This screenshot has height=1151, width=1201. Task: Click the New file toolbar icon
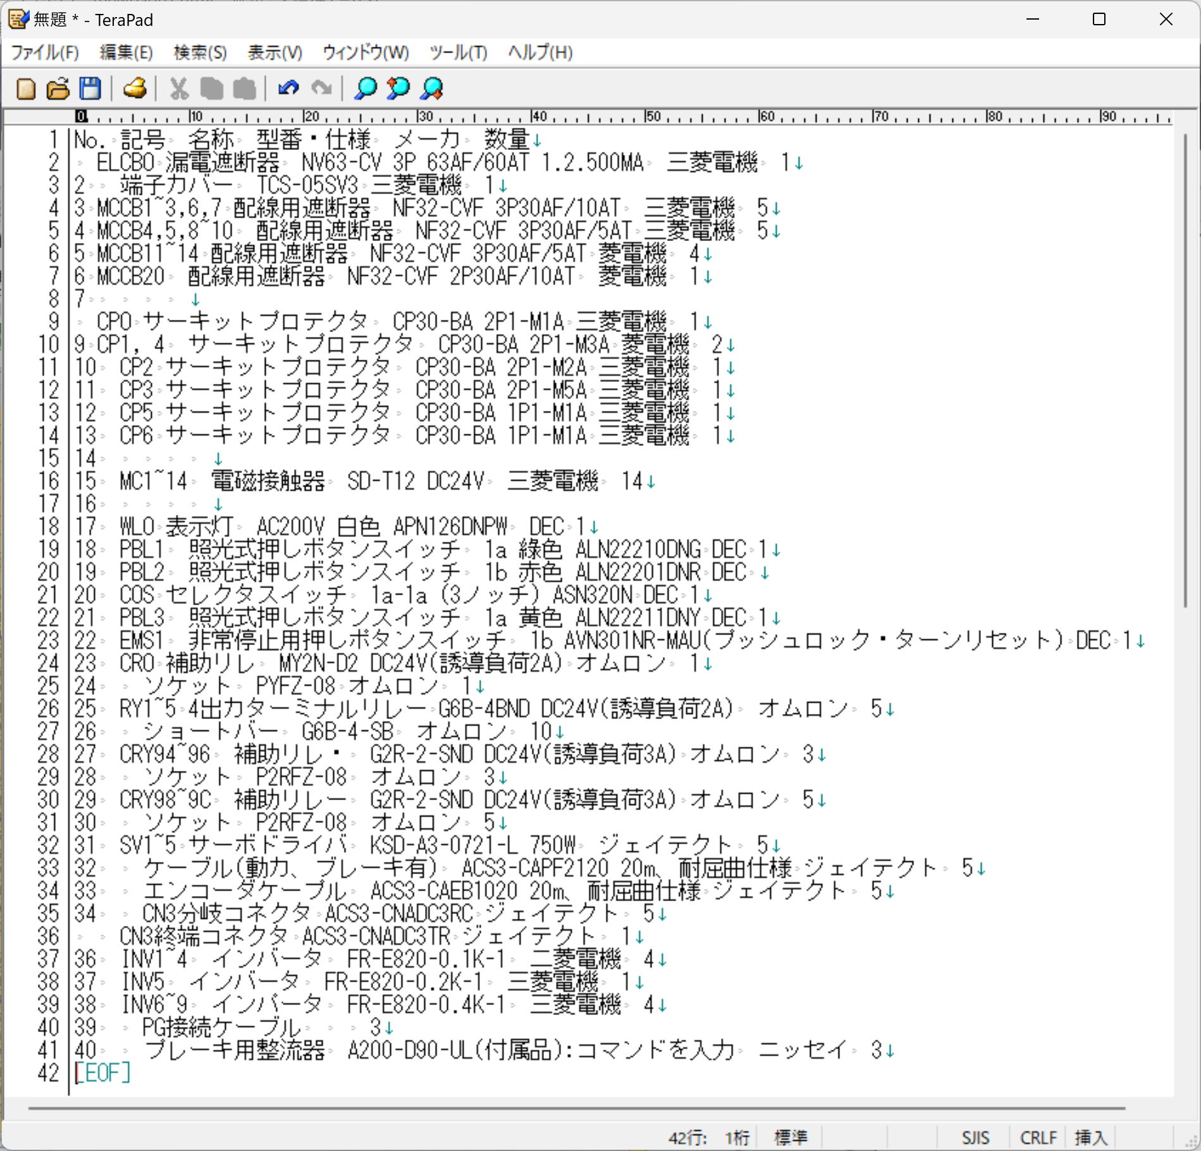tap(26, 89)
